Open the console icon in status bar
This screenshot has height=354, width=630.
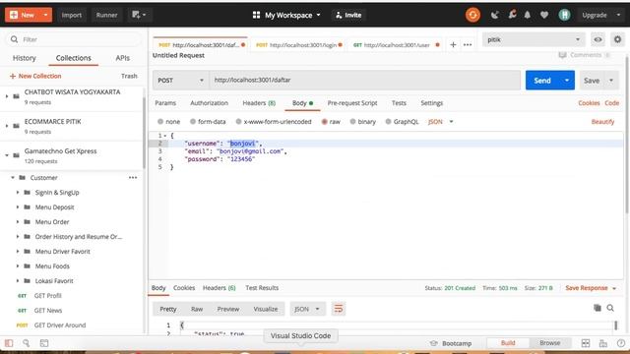(44, 343)
